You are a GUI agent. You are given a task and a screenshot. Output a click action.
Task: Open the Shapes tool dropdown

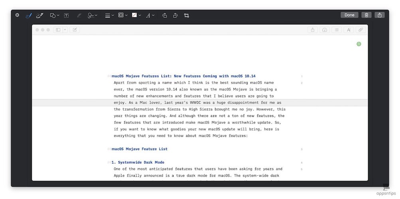click(x=54, y=16)
